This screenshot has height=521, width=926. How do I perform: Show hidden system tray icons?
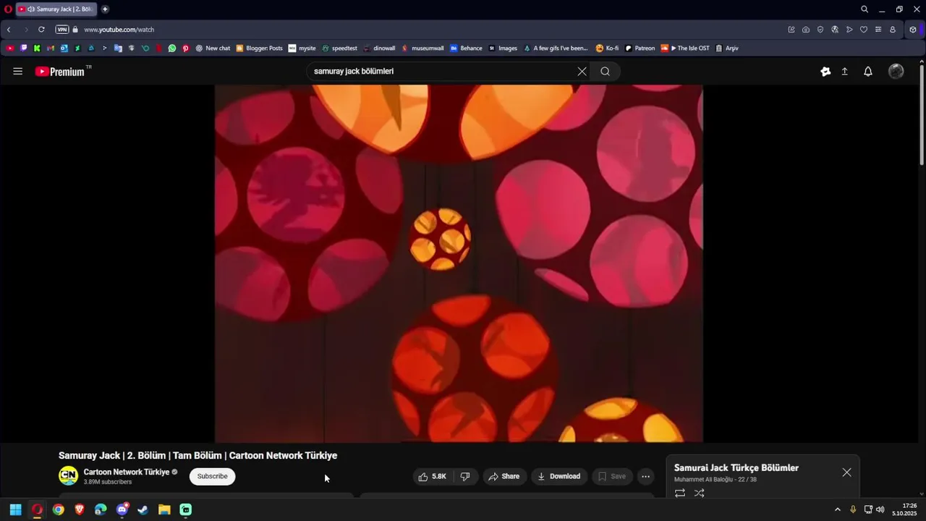pos(838,509)
